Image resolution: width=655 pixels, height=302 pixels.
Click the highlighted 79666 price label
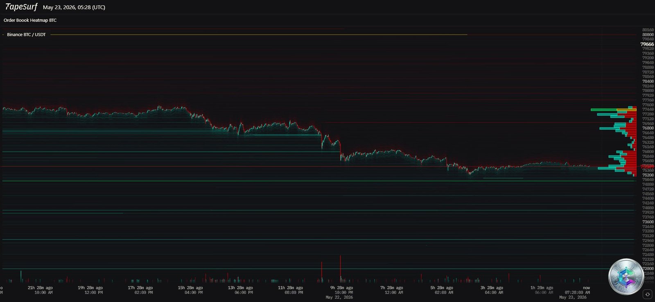(647, 44)
